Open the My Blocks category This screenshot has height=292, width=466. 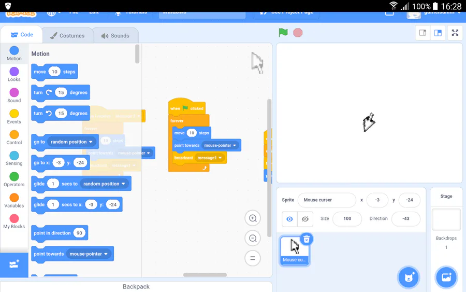click(x=14, y=222)
